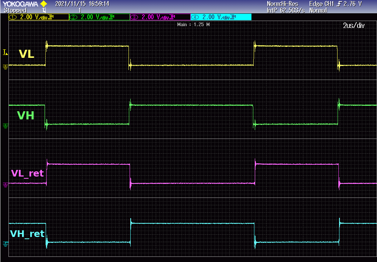Click the date 2021/11/15 16:59:14
Screen dimensions: 377x262
pos(82,4)
